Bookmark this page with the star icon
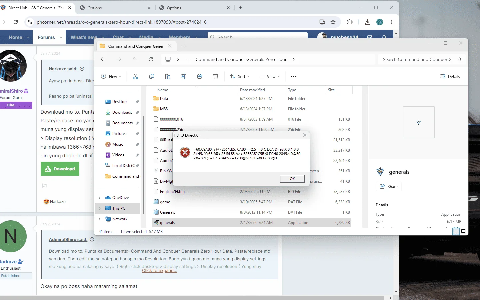 click(x=333, y=22)
